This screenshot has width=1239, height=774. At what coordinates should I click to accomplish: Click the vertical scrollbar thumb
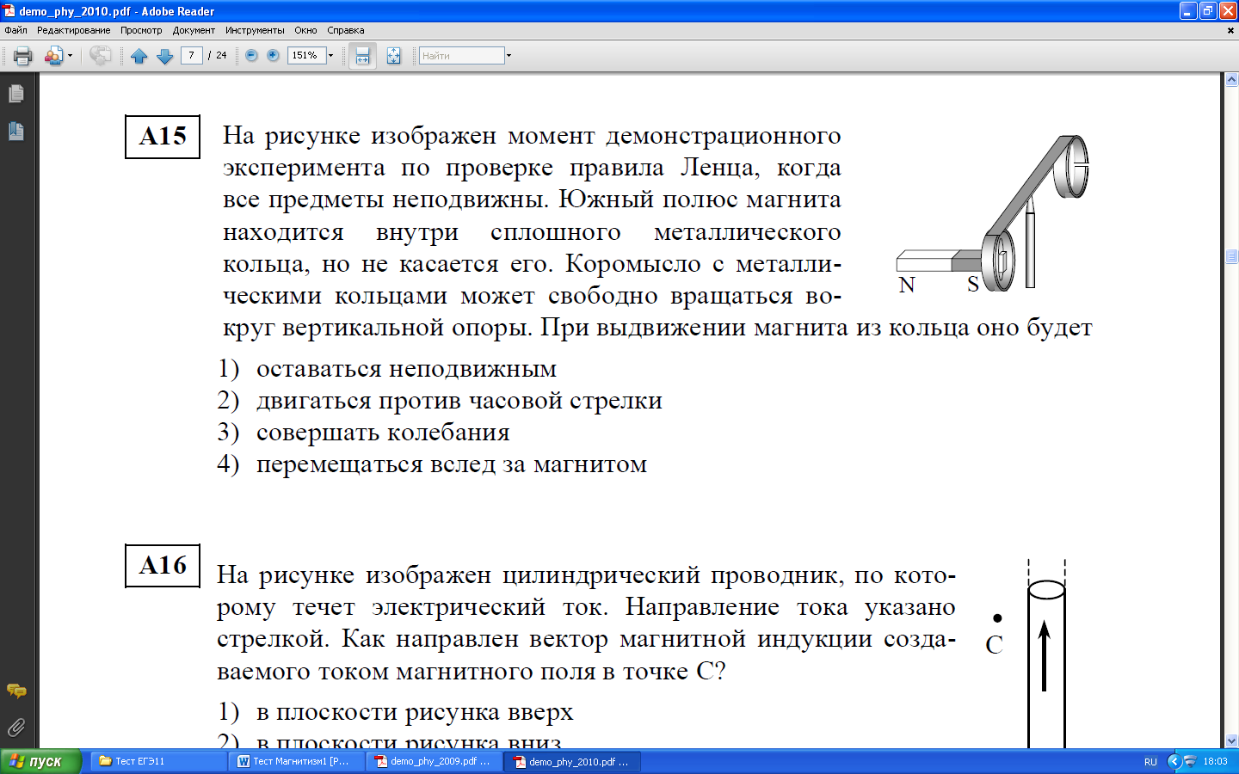(x=1231, y=257)
